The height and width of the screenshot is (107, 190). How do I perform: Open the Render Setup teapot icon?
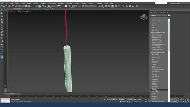pos(126,6)
